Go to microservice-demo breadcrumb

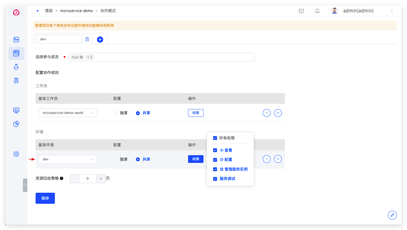pos(77,11)
